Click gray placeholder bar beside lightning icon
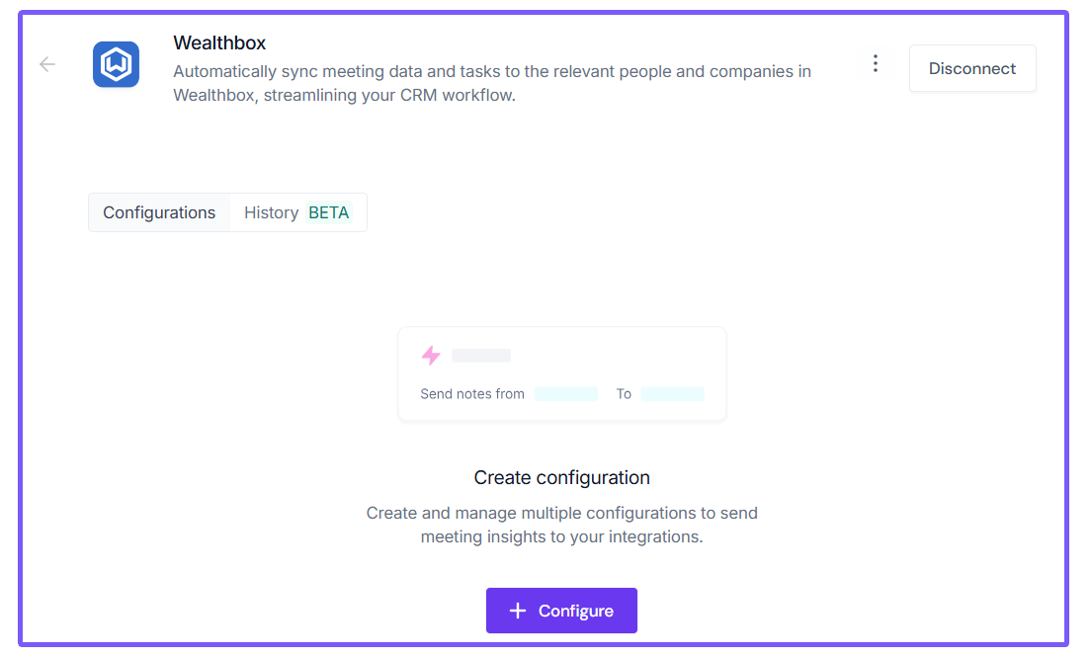This screenshot has height=657, width=1091. point(481,356)
